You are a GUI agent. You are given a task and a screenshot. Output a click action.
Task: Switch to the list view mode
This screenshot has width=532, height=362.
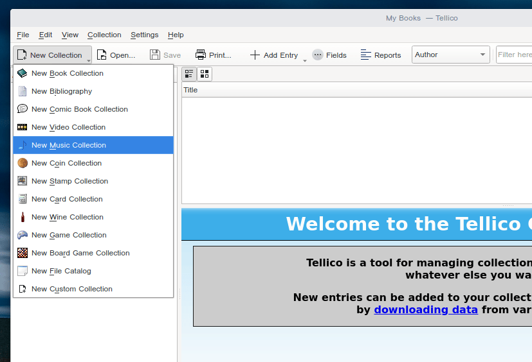(x=189, y=74)
